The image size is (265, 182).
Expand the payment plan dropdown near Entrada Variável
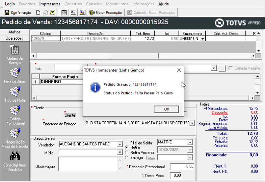pyautogui.click(x=214, y=68)
